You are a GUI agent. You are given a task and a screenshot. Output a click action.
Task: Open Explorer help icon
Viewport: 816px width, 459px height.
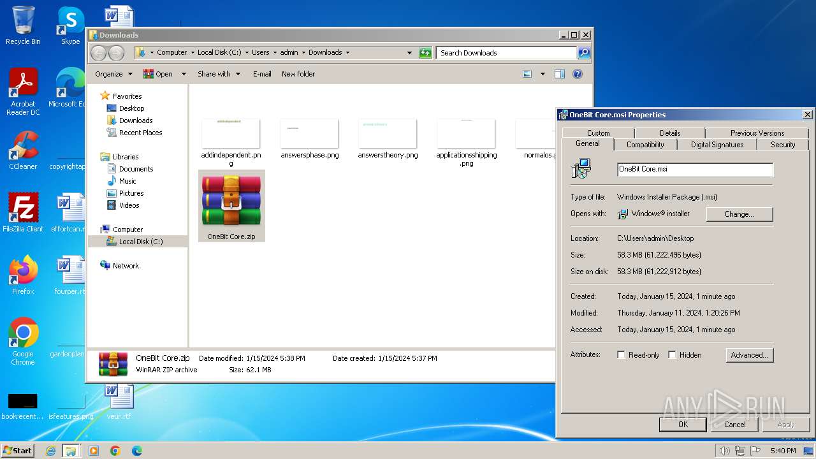coord(578,74)
